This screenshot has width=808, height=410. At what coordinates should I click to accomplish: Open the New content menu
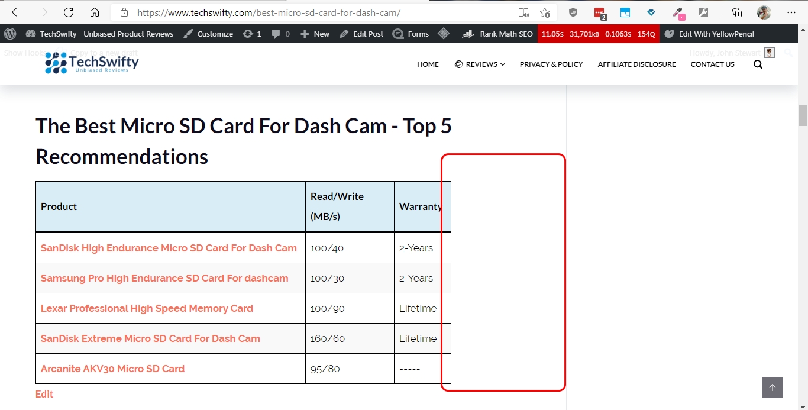pyautogui.click(x=315, y=34)
